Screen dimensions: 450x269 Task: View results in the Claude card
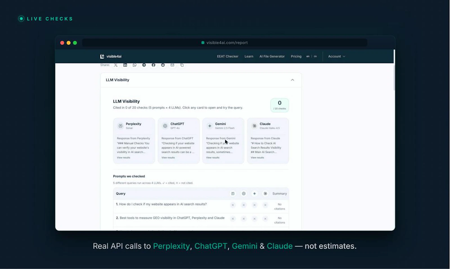tap(257, 158)
